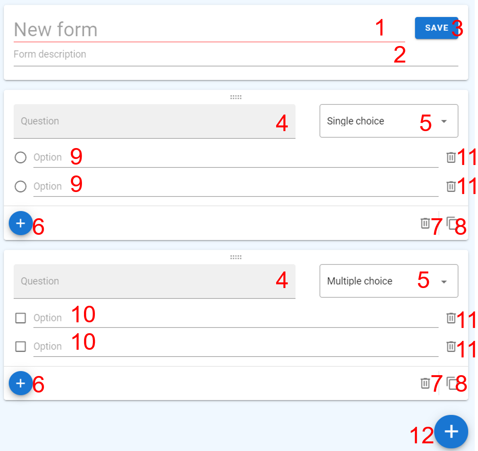This screenshot has width=478, height=451.
Task: Delete the single choice question card
Action: click(x=425, y=223)
